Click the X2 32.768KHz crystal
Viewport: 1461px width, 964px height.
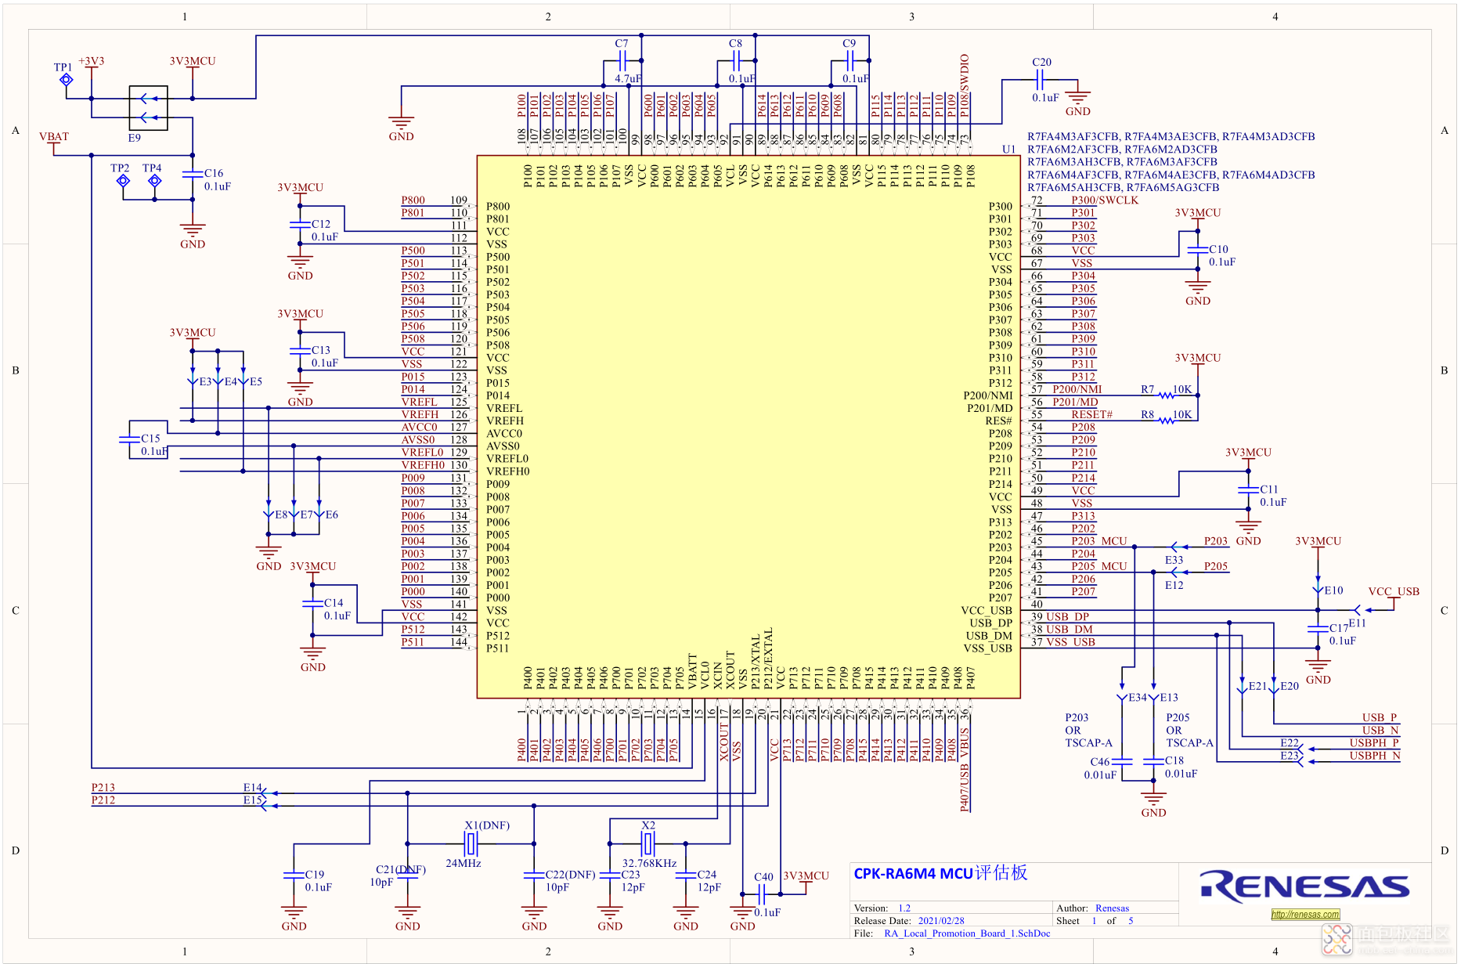pos(648,843)
